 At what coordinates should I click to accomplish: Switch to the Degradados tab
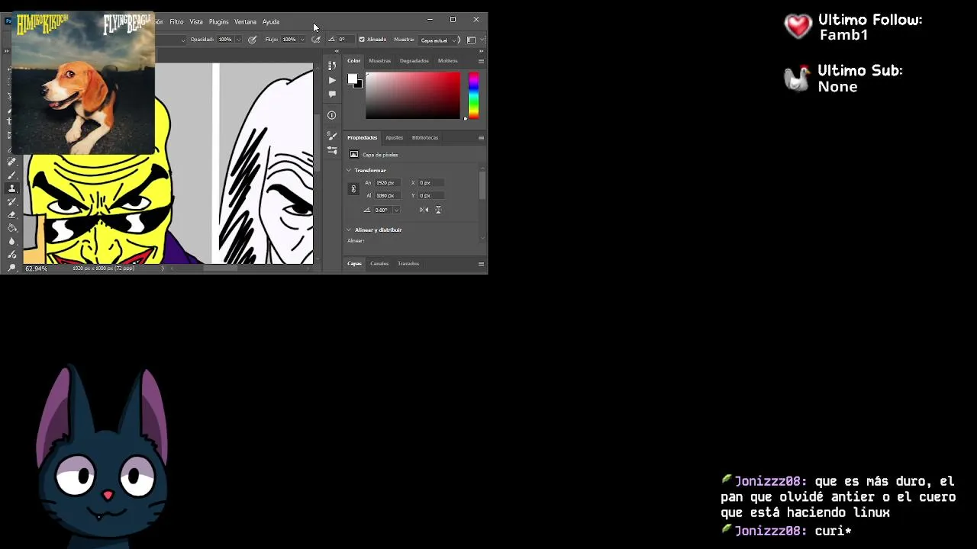(414, 61)
